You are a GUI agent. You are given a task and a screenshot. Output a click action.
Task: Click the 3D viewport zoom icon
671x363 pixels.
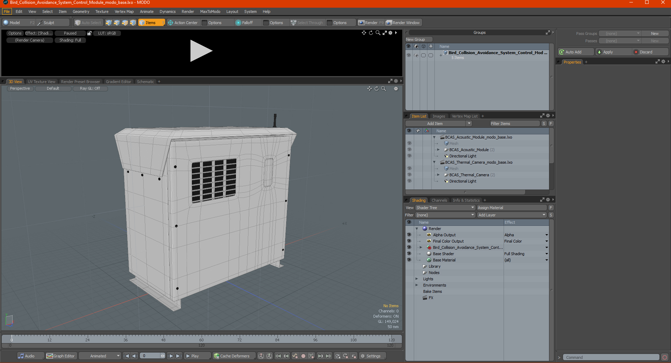[x=383, y=89]
